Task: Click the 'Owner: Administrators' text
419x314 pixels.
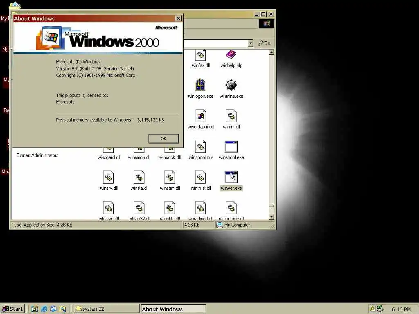Action: point(37,155)
